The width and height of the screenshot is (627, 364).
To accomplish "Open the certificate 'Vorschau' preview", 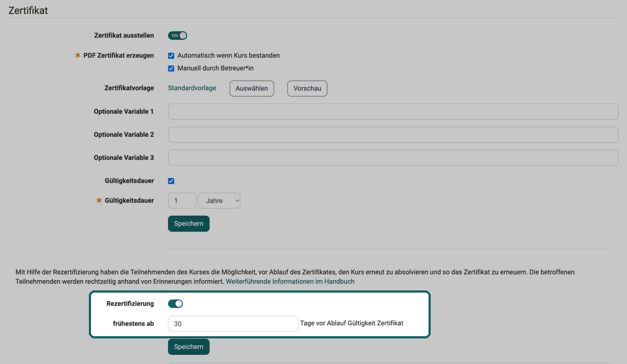I will (x=307, y=88).
